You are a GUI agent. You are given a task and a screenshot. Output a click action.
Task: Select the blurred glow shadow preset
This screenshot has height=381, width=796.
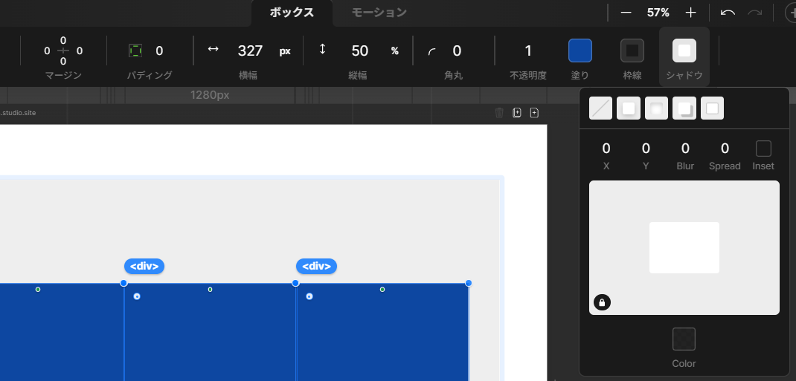(x=656, y=108)
